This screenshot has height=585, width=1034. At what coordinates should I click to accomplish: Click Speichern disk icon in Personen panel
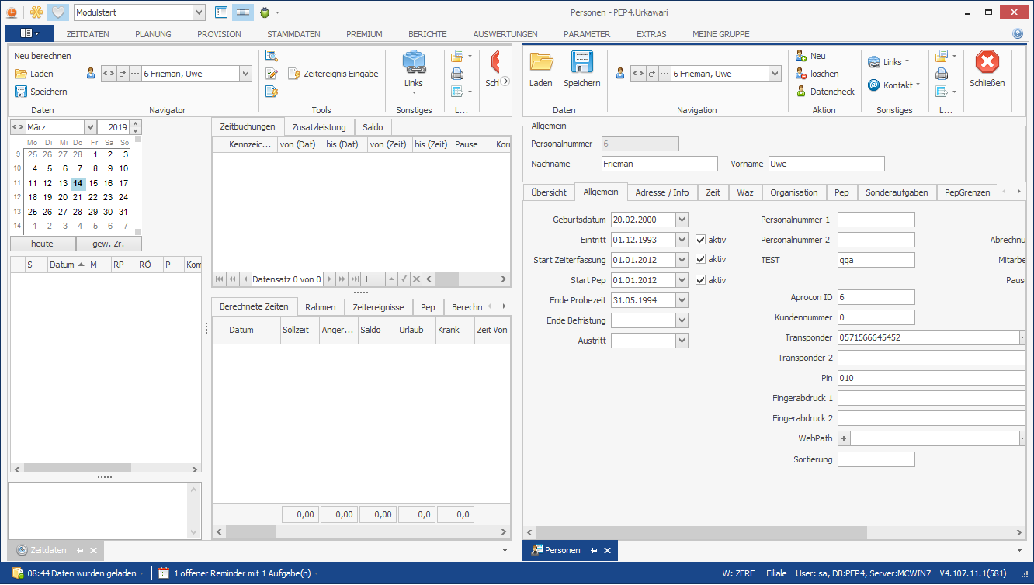[581, 63]
